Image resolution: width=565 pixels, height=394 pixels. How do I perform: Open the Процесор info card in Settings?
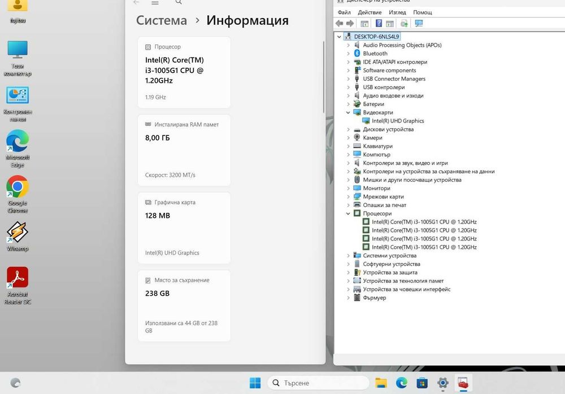tap(184, 72)
